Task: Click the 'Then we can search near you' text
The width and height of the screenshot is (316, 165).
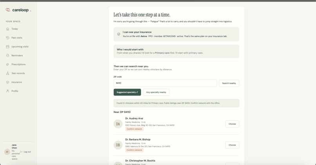Action: tap(131, 66)
